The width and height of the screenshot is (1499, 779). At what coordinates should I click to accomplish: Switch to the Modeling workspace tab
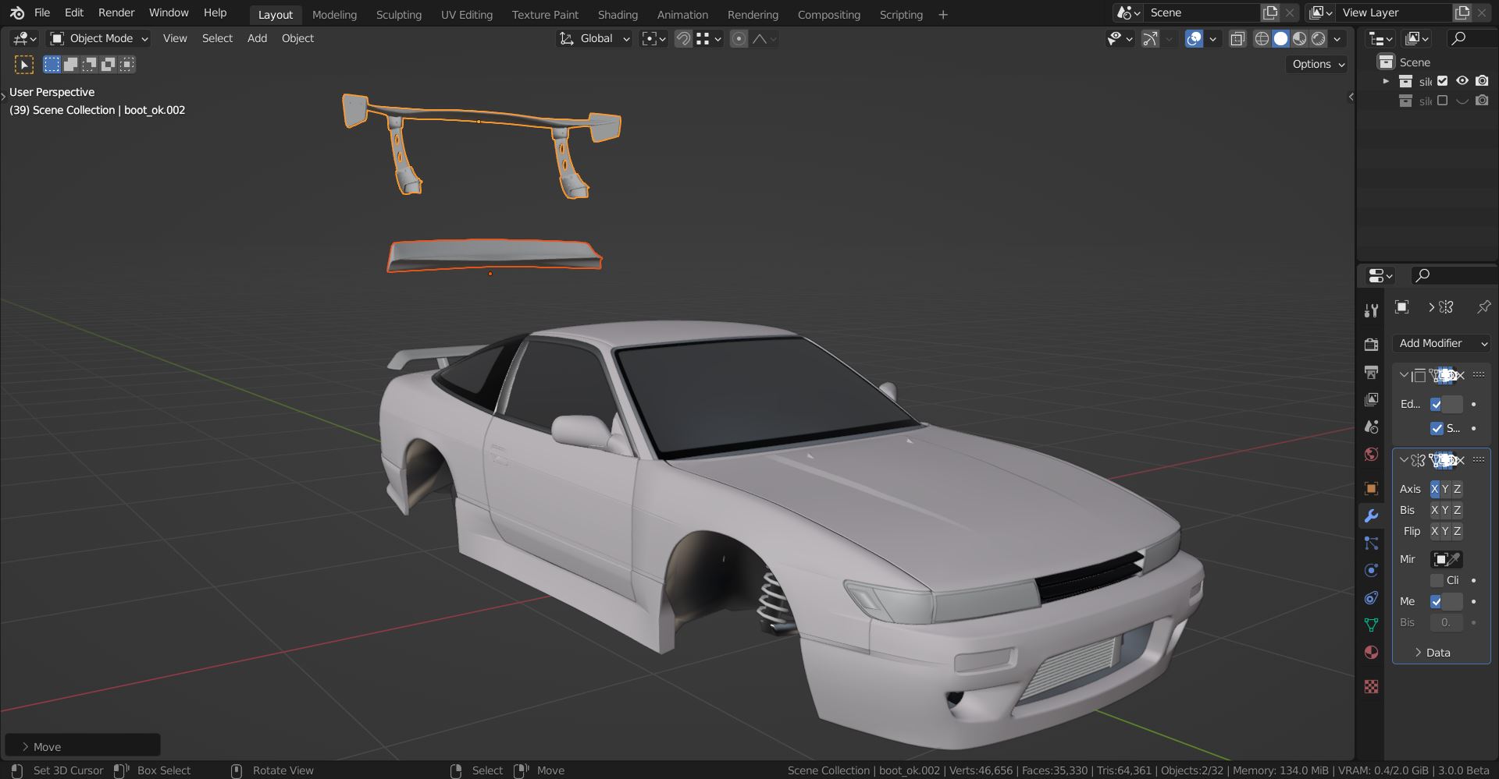click(x=334, y=15)
